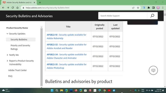Open the clock and date in taskbar

point(158,90)
